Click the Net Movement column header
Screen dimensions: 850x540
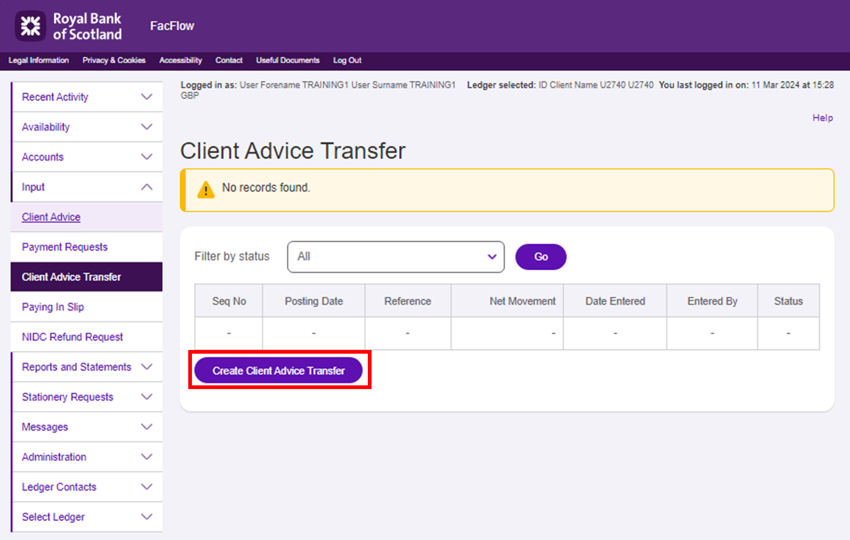tap(522, 301)
